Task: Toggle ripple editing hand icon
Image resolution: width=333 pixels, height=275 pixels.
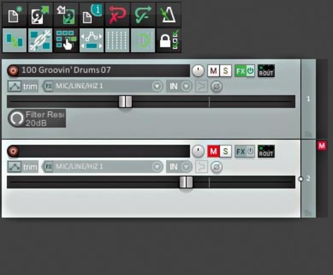Action: coord(66,40)
